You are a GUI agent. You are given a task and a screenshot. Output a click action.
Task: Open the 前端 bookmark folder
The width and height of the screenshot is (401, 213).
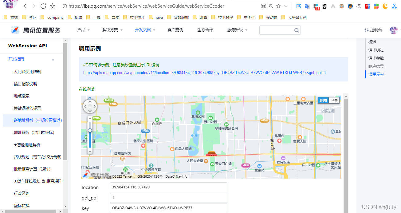(11, 18)
